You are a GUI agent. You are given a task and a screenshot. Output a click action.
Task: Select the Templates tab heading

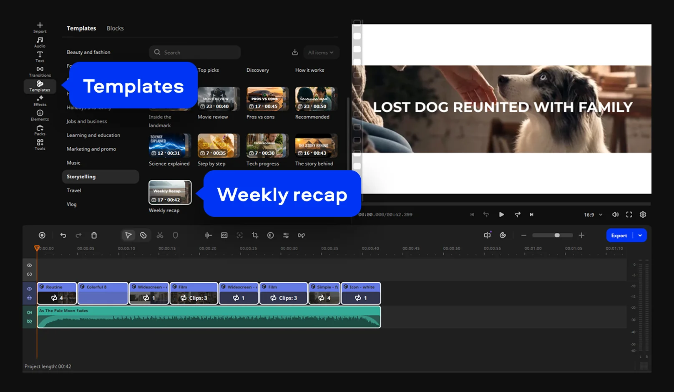tap(81, 28)
